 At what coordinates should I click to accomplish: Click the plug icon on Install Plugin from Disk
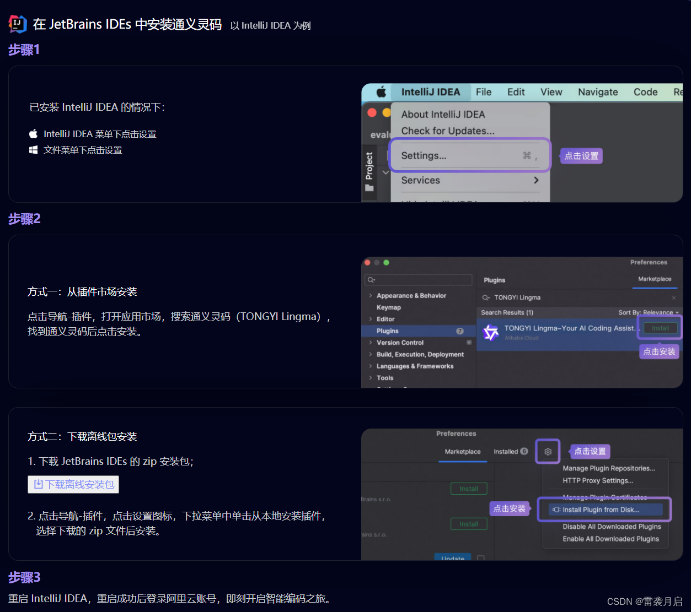click(x=556, y=510)
